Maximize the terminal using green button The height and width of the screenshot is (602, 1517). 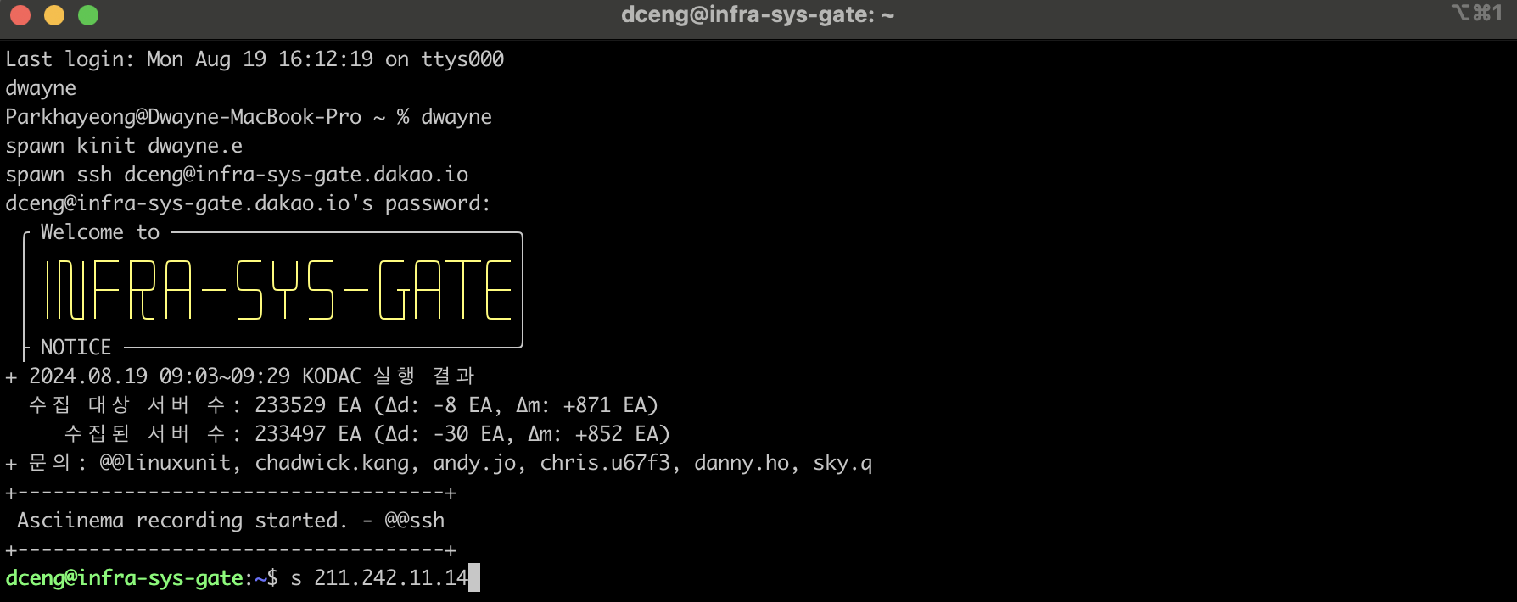88,15
